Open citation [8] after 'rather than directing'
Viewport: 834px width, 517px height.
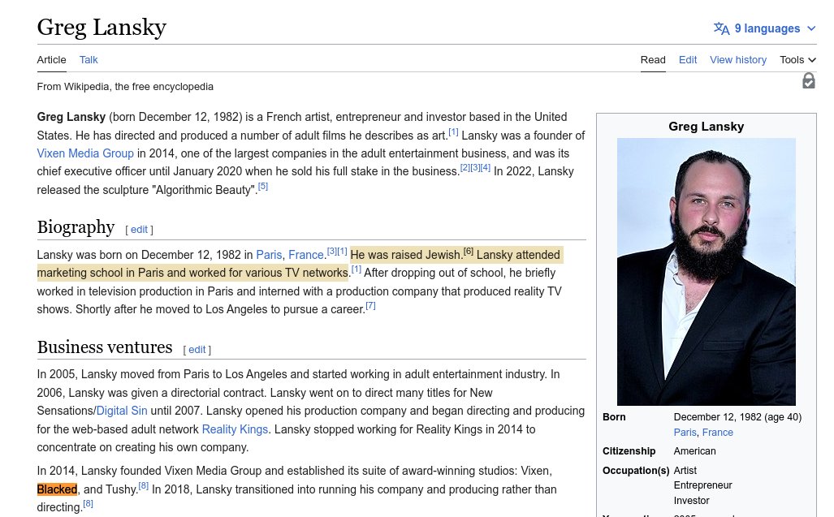tap(88, 504)
